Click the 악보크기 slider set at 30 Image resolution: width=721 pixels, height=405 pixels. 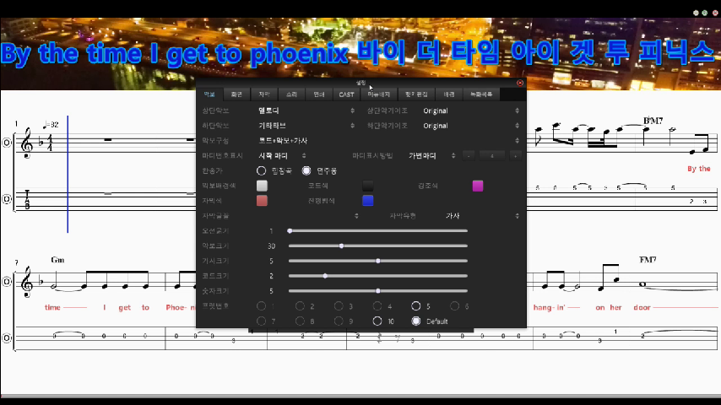pos(378,246)
